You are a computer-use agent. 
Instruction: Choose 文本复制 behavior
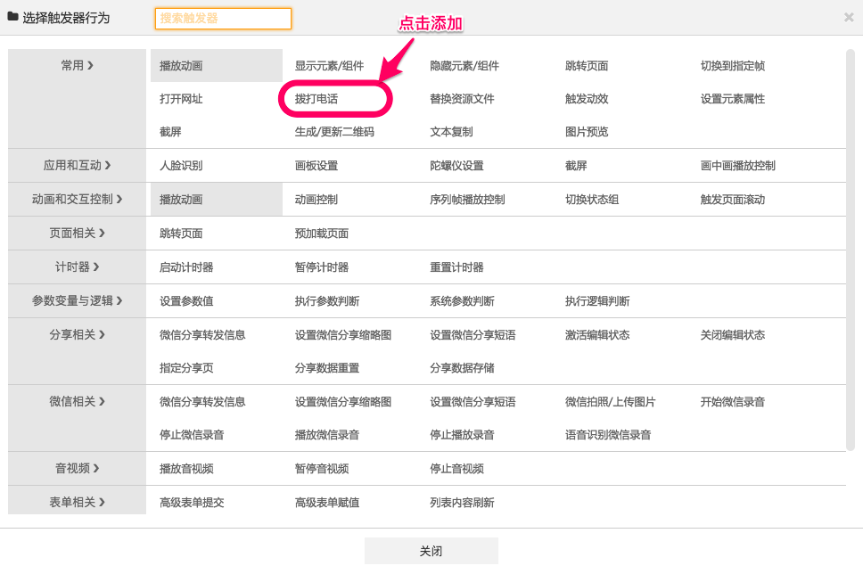(x=451, y=132)
